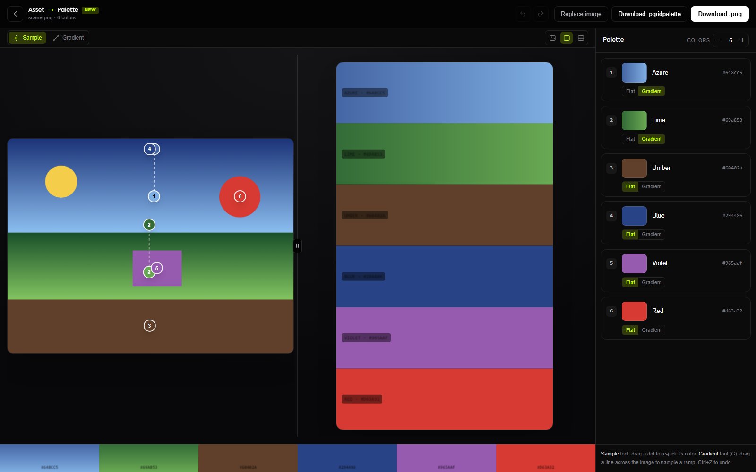The width and height of the screenshot is (756, 472).
Task: Select the dark green sample dot 2
Action: click(149, 225)
